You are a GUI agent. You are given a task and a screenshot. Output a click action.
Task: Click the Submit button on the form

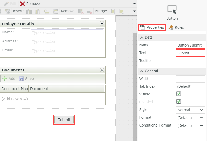coord(64,120)
